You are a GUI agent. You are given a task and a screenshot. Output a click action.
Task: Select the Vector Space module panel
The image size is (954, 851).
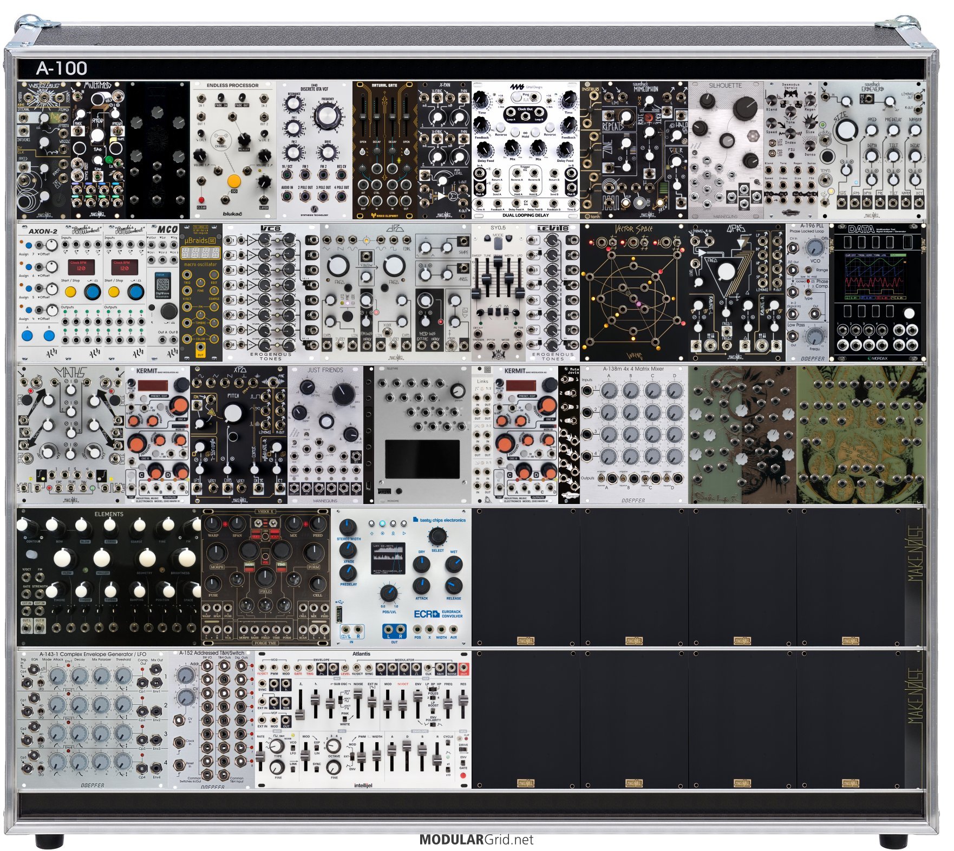coord(633,292)
